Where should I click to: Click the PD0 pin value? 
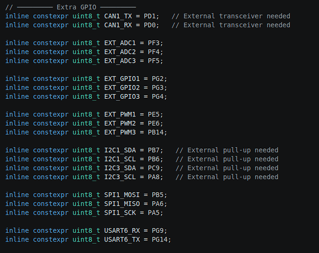(x=150, y=25)
